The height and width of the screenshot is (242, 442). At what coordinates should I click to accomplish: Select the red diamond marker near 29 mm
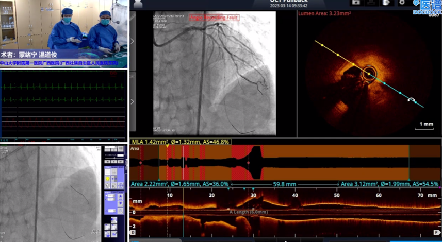pos(249,163)
